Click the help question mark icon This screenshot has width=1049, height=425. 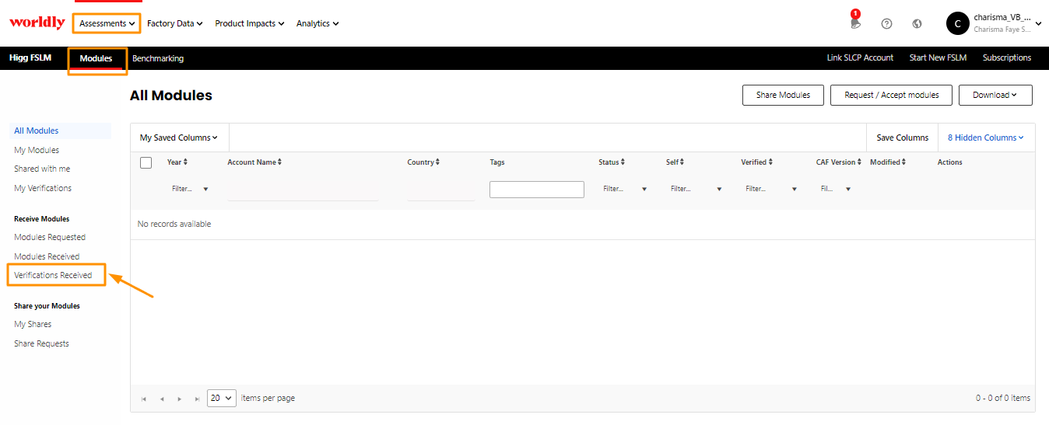point(886,23)
